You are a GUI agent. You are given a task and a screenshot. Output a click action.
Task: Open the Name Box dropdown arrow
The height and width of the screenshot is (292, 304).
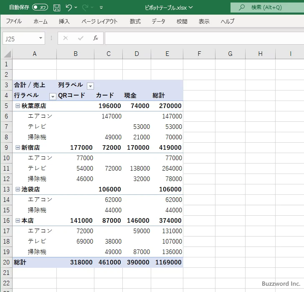tap(41, 38)
